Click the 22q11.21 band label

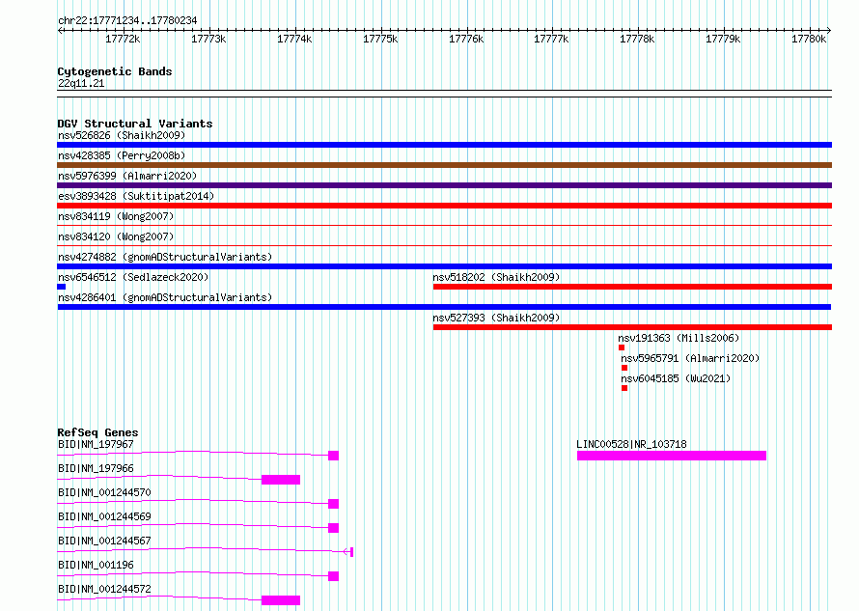[x=81, y=83]
